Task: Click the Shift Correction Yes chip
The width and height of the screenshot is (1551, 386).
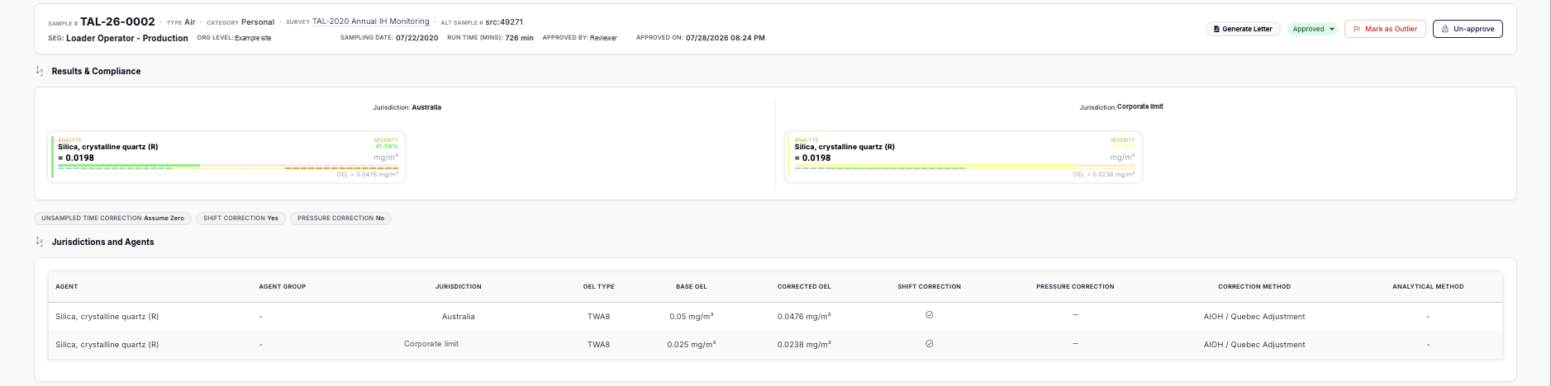Action: (x=241, y=219)
